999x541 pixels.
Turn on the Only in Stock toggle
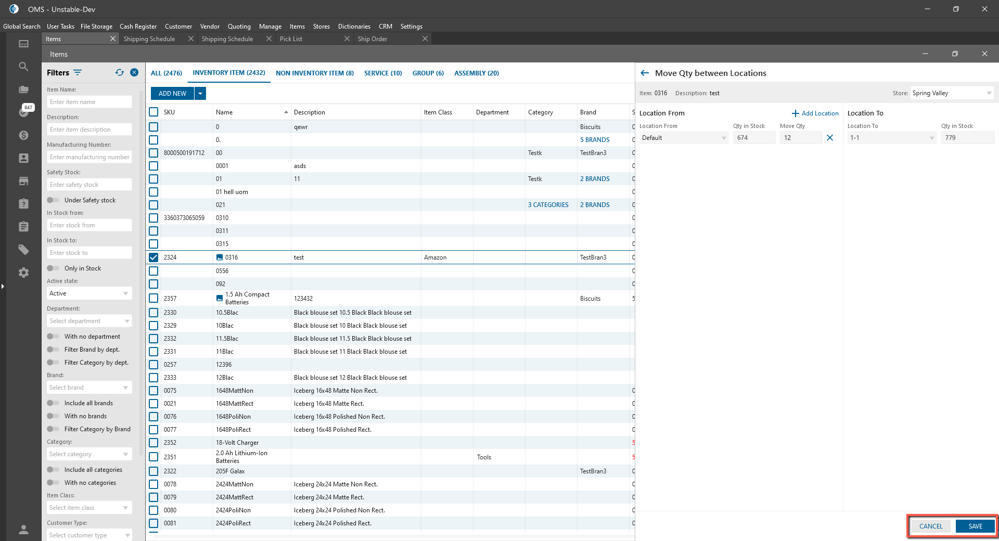click(x=53, y=268)
